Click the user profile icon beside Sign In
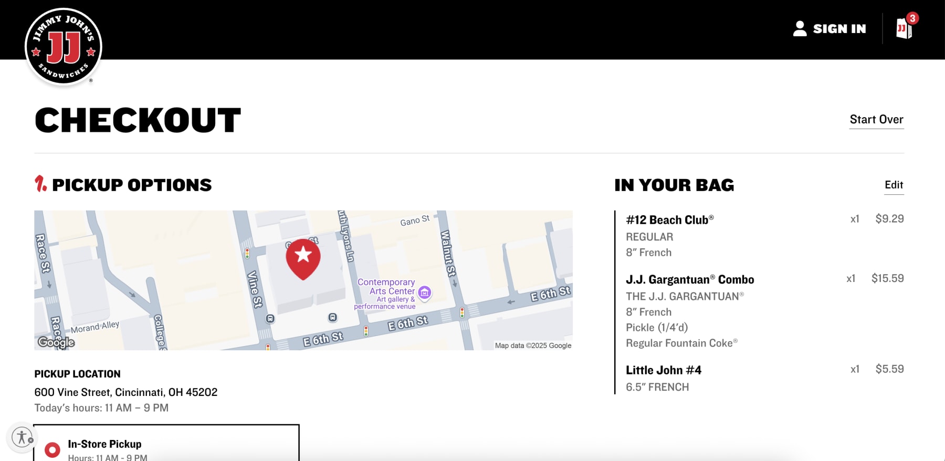 (800, 28)
